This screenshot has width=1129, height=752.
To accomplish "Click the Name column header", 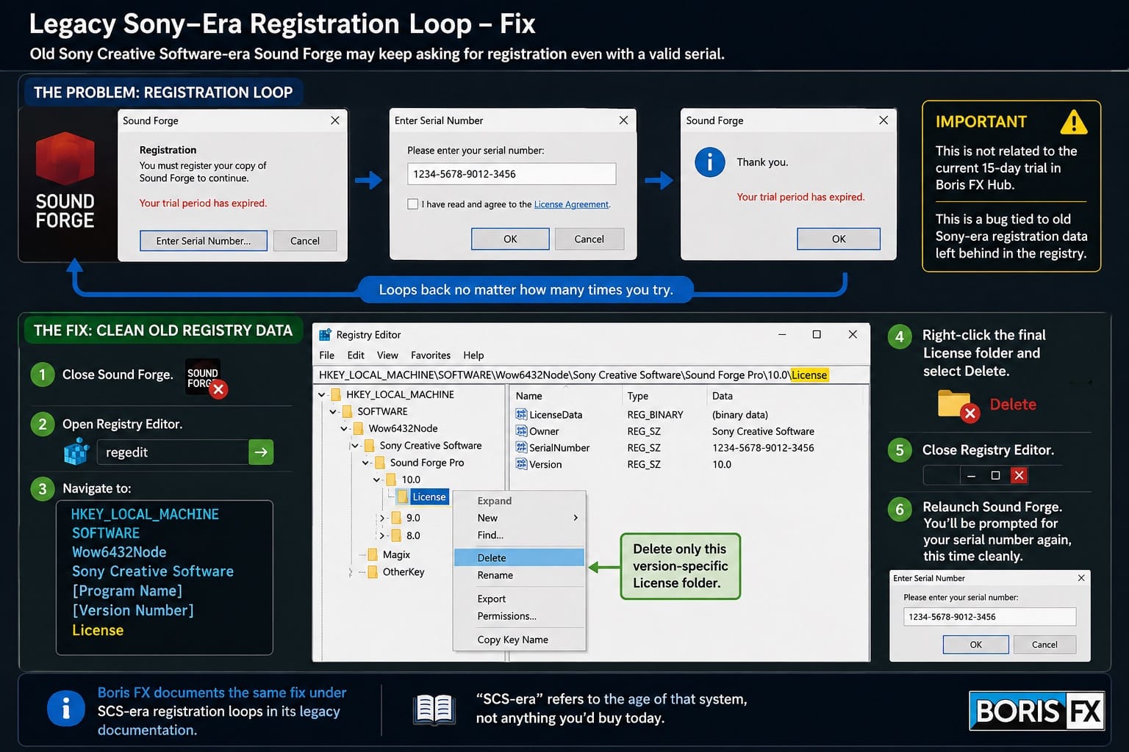I will pos(528,396).
